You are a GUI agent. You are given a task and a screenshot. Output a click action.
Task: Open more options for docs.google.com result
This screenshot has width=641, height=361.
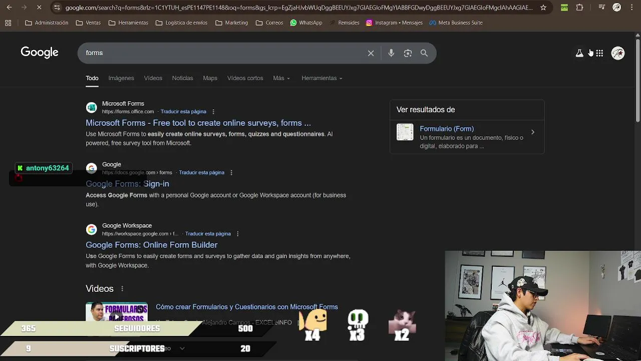(231, 172)
